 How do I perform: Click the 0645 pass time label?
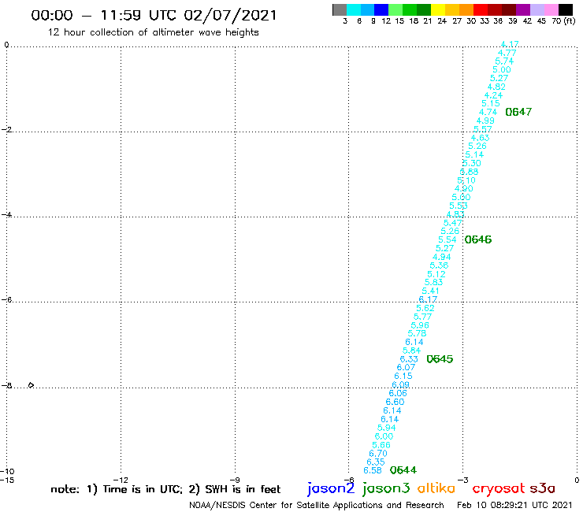coord(440,359)
